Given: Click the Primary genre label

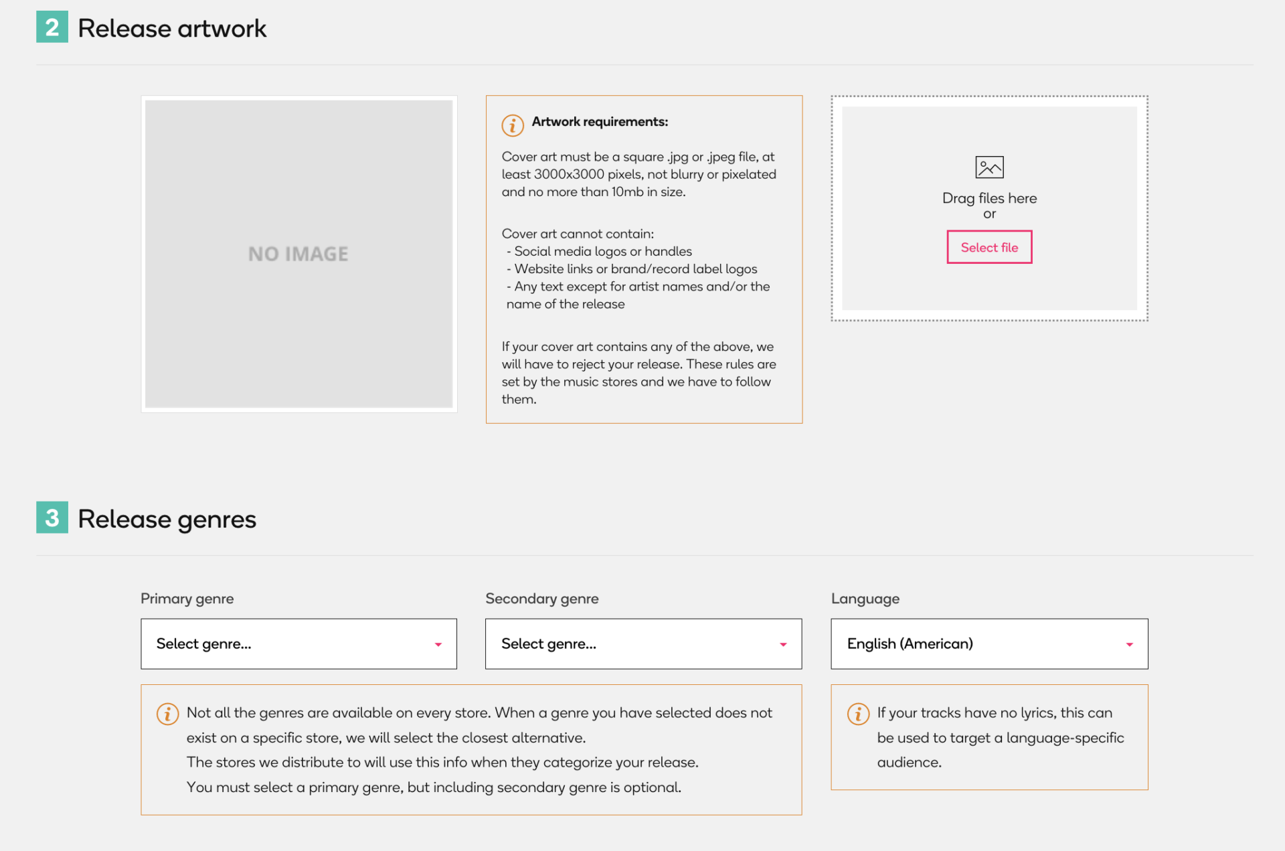Looking at the screenshot, I should 187,599.
